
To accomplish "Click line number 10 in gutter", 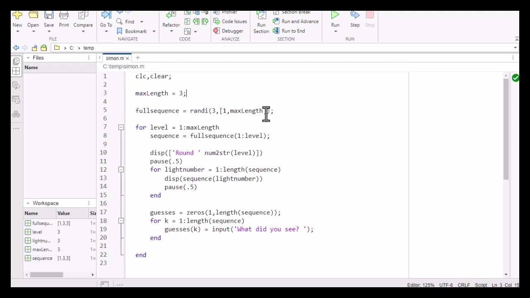I will (x=103, y=153).
